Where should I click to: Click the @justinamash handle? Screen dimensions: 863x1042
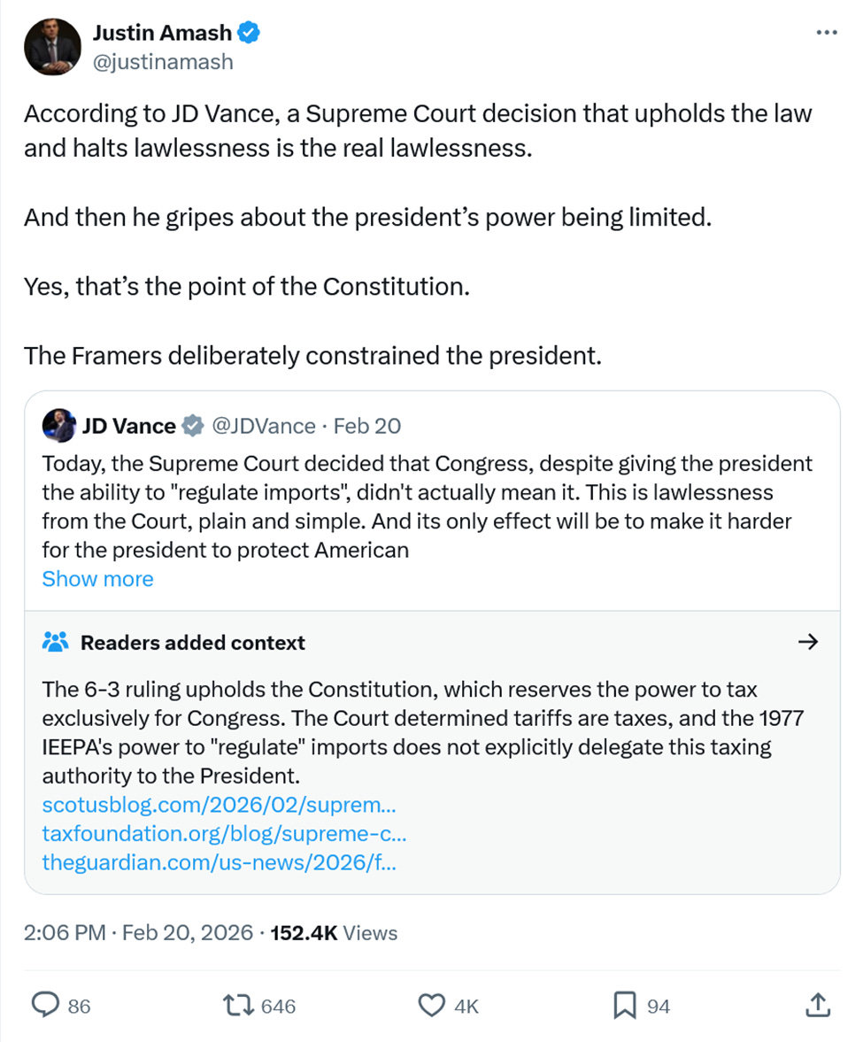163,62
